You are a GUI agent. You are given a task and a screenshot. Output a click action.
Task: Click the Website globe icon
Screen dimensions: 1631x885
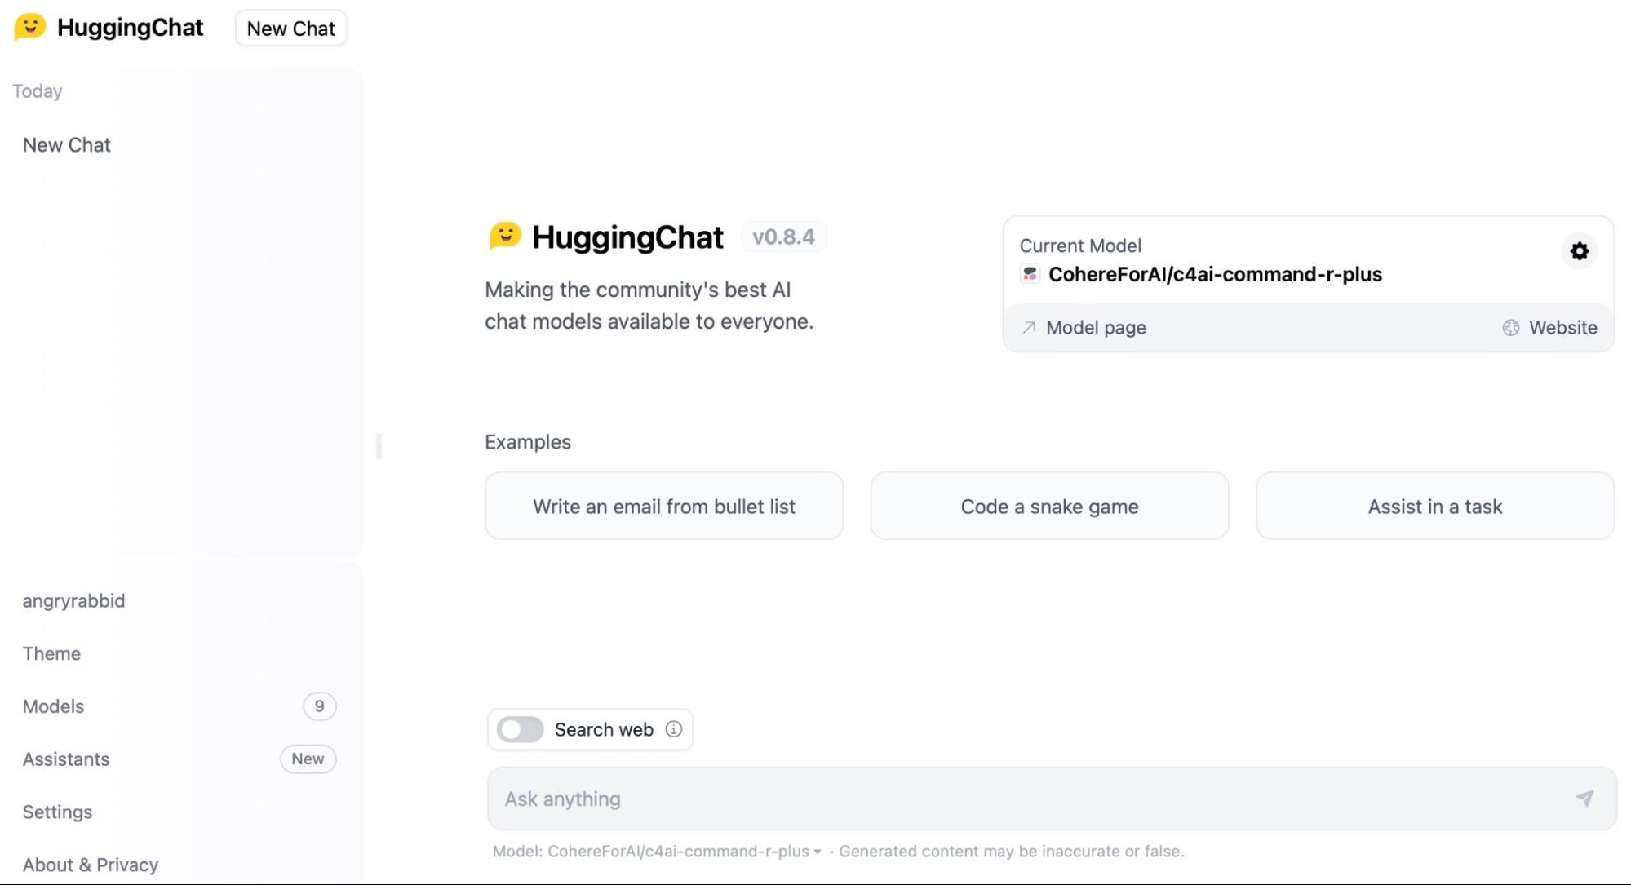pyautogui.click(x=1511, y=327)
